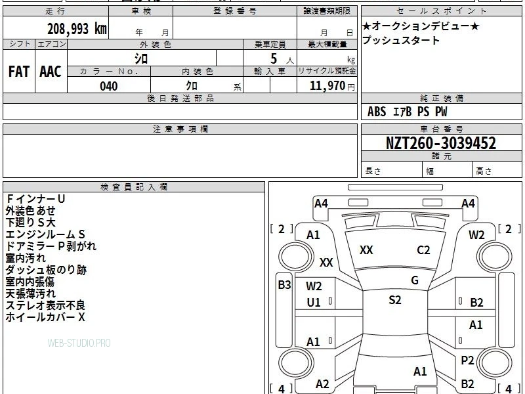Click the B2 mark below P2
The image size is (525, 394).
pos(467,383)
